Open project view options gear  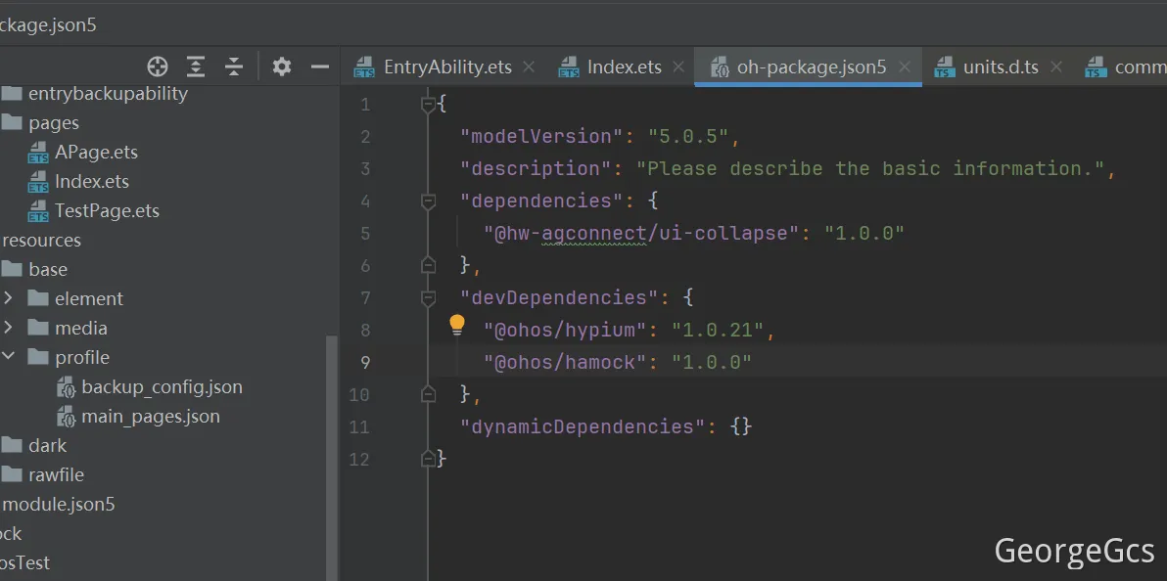click(281, 67)
